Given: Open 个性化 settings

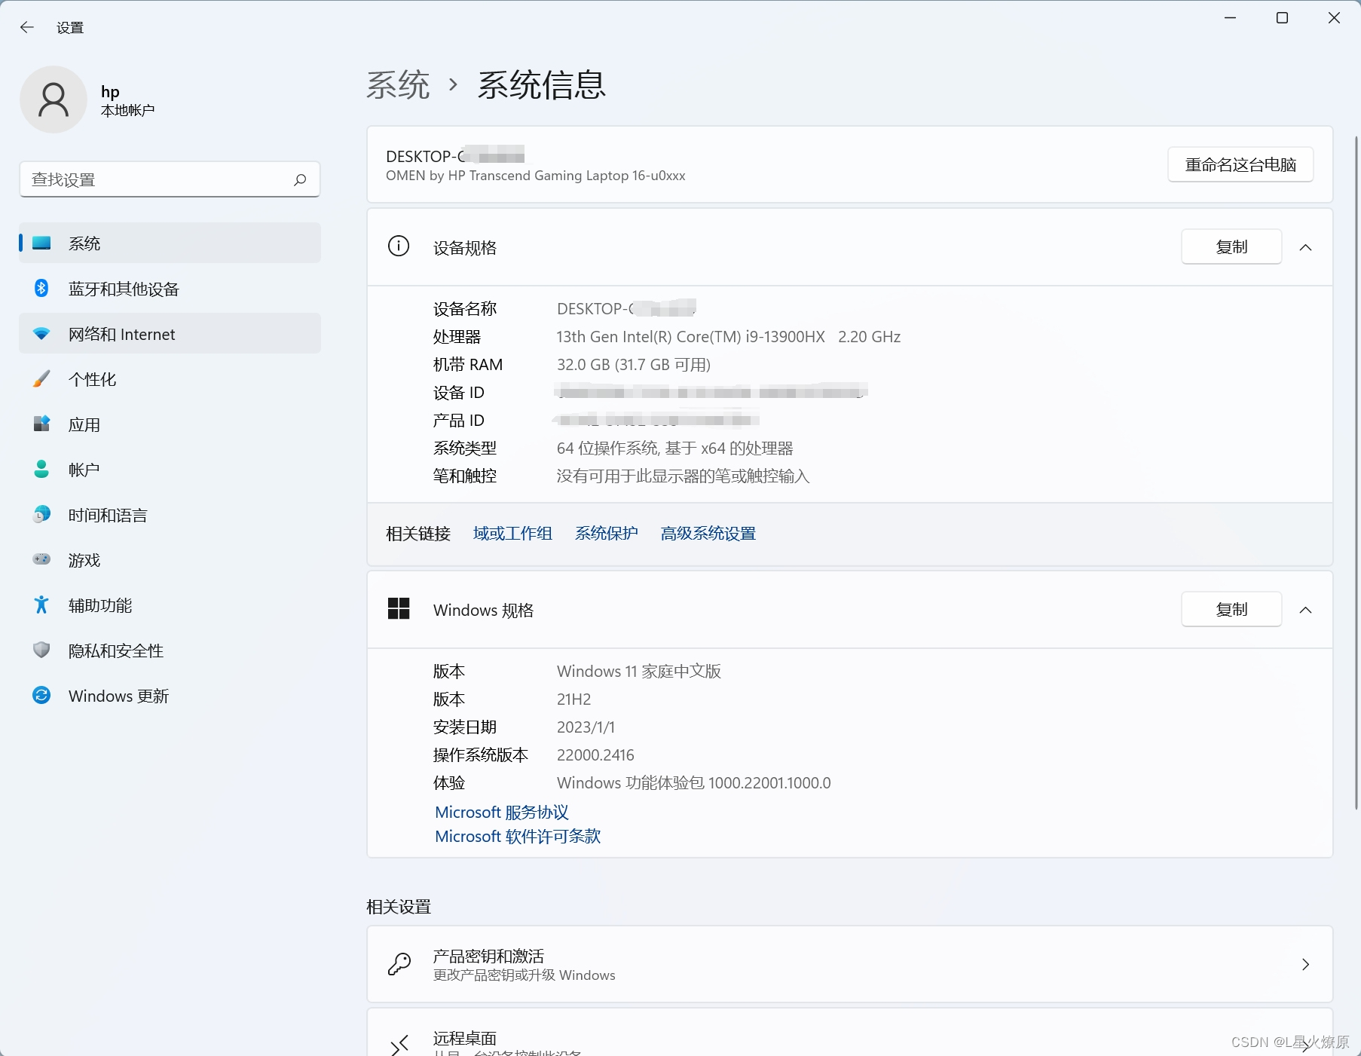Looking at the screenshot, I should pyautogui.click(x=170, y=379).
